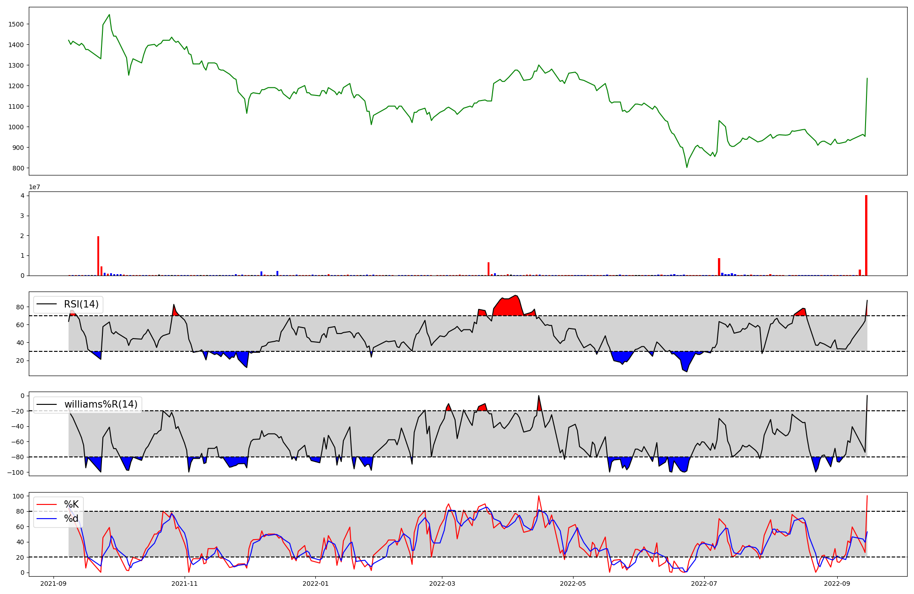Click the 2022-07 x-axis date label
The width and height of the screenshot is (914, 594).
click(x=704, y=583)
